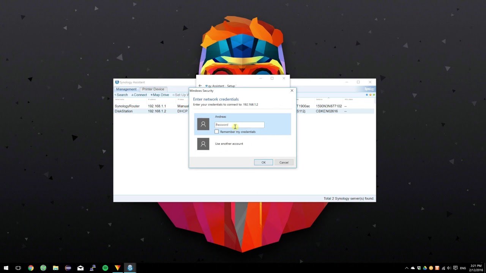Image resolution: width=486 pixels, height=273 pixels.
Task: Switch to the Printer Device tab
Action: [x=153, y=89]
